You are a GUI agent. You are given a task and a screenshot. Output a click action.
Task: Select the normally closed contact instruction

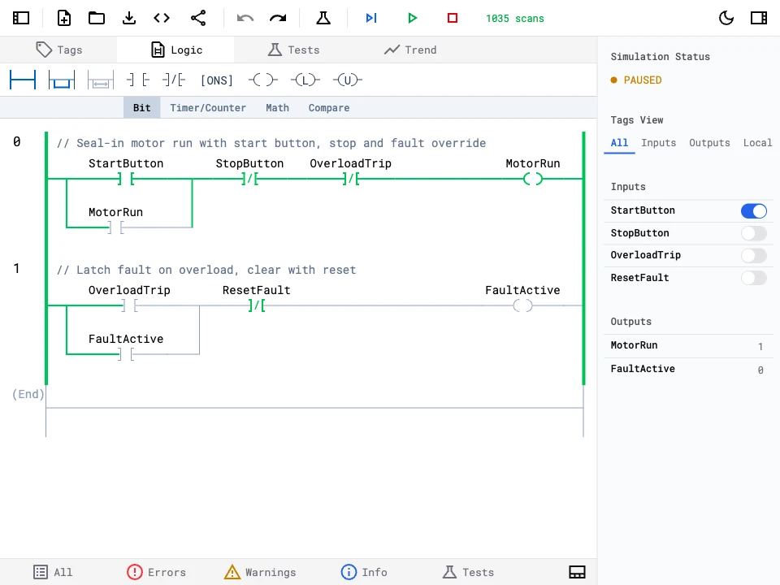coord(173,80)
